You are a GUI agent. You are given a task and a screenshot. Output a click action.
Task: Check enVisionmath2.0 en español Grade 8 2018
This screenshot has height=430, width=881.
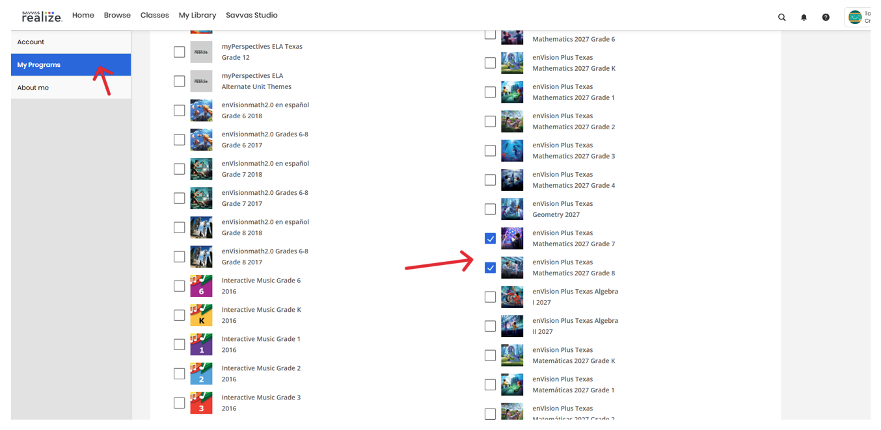pyautogui.click(x=180, y=227)
